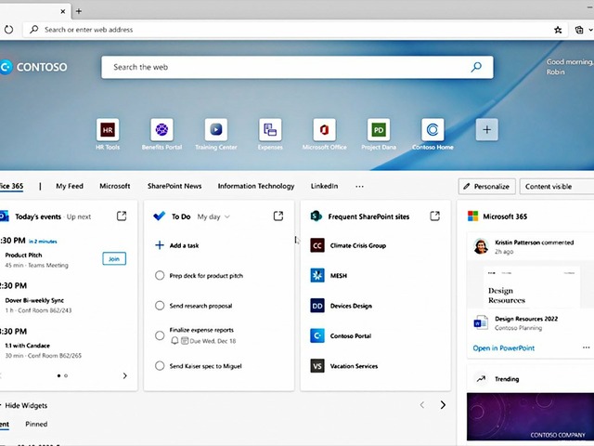Screen dimensions: 594x446
Task: Mark 'Prep deck for product pitch' complete
Action: (160, 276)
